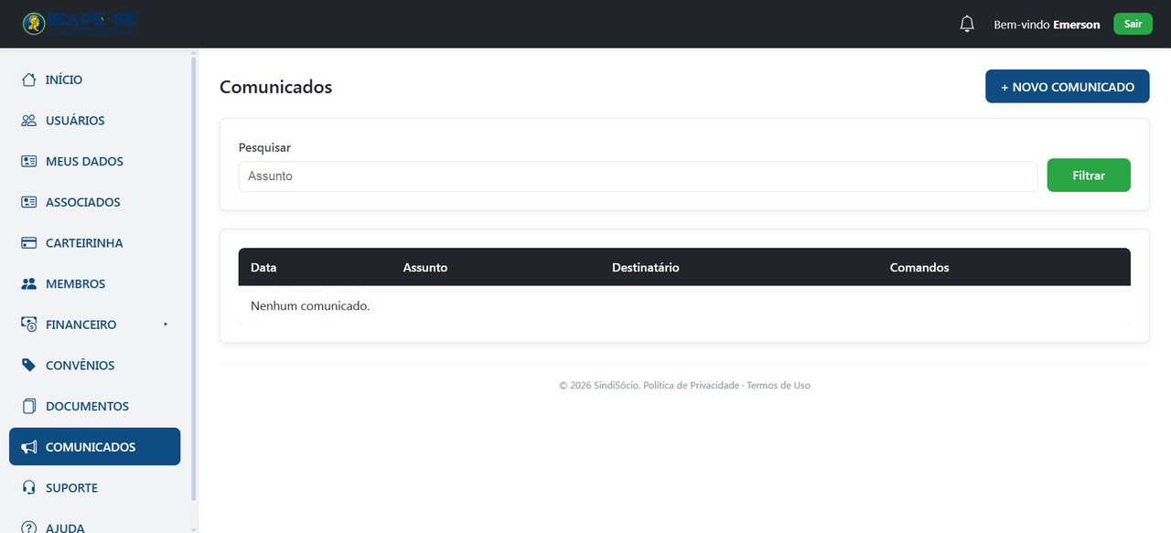1171x533 pixels.
Task: Open the Política de Privacidade link
Action: pyautogui.click(x=691, y=386)
